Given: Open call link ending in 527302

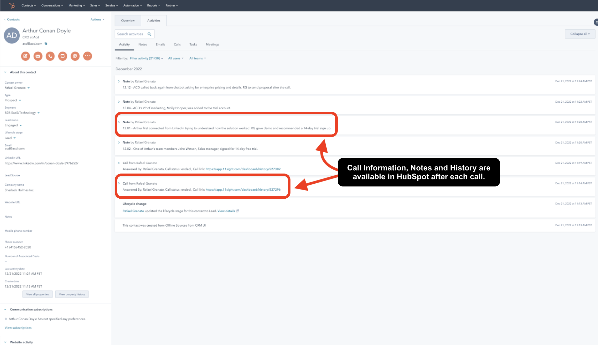Looking at the screenshot, I should (x=243, y=169).
